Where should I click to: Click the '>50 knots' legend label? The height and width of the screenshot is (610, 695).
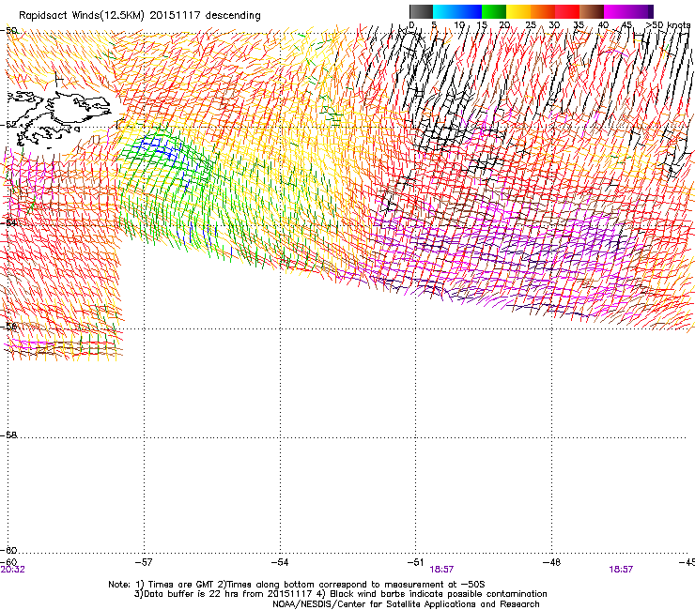668,25
